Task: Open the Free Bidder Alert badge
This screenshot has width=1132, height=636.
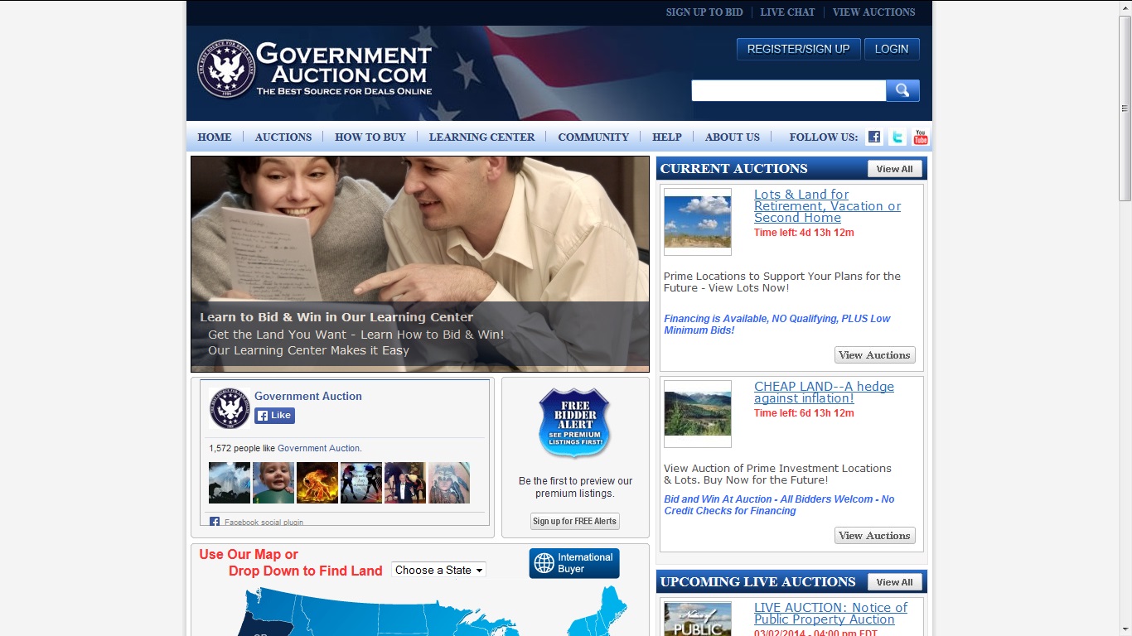Action: (574, 422)
